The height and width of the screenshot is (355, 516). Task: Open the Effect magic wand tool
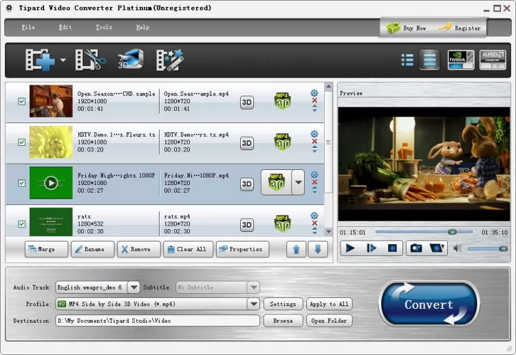click(x=170, y=60)
